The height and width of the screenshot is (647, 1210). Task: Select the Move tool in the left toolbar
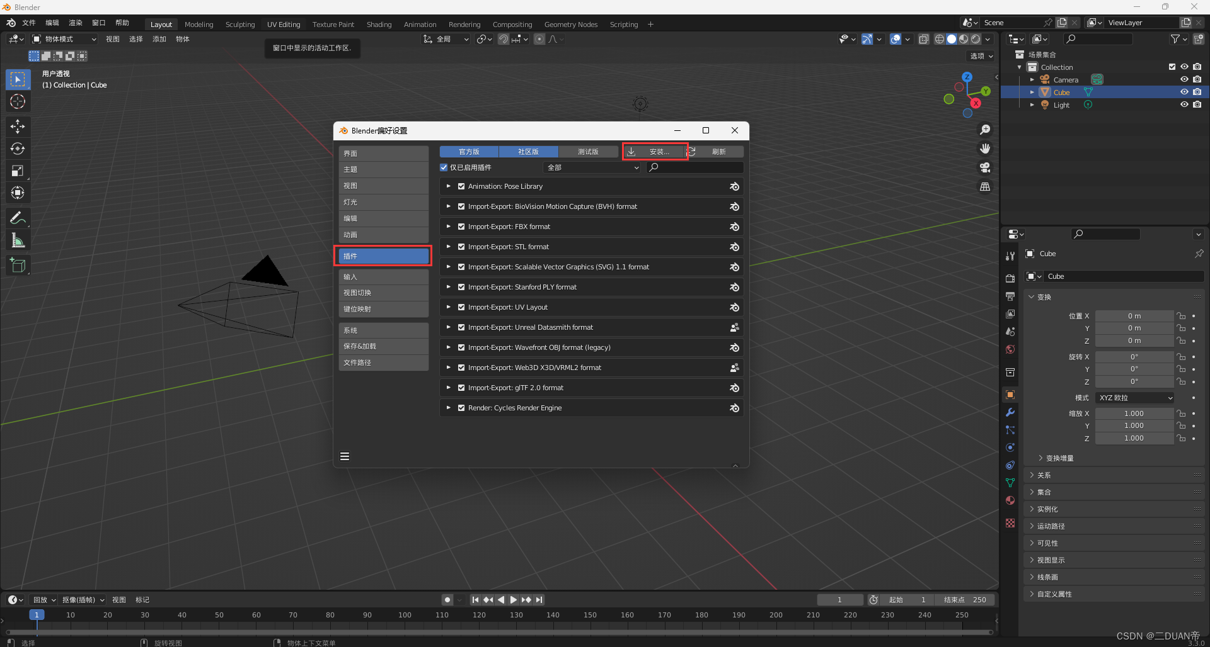(18, 127)
